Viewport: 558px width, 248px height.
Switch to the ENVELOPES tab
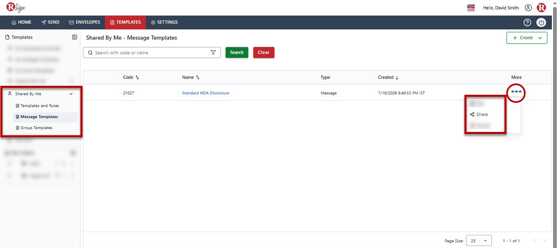tap(85, 22)
